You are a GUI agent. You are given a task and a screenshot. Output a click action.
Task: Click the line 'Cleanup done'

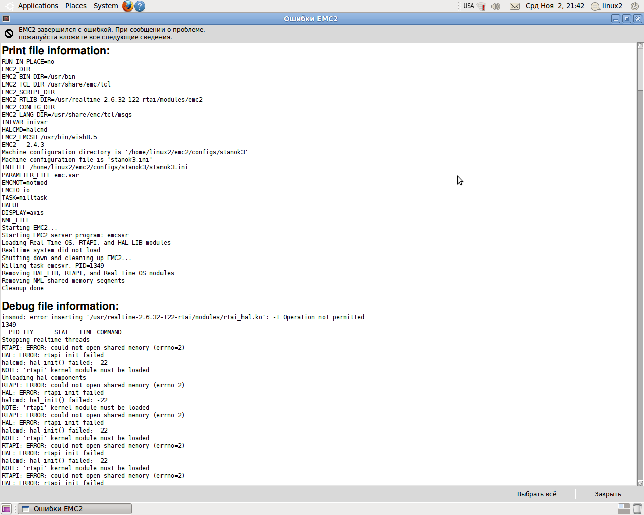23,288
